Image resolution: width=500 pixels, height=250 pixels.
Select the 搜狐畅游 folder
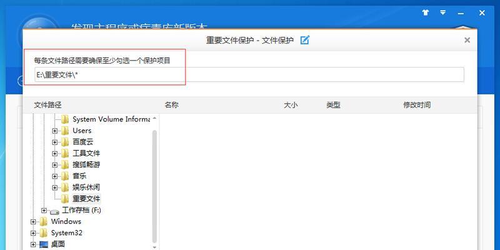click(x=86, y=165)
